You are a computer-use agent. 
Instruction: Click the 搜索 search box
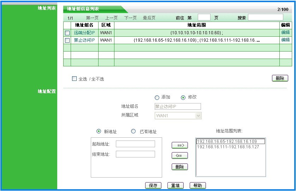265,17
